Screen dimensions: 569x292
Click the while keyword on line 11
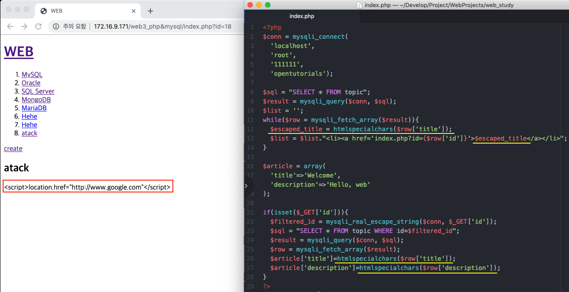[x=272, y=120]
